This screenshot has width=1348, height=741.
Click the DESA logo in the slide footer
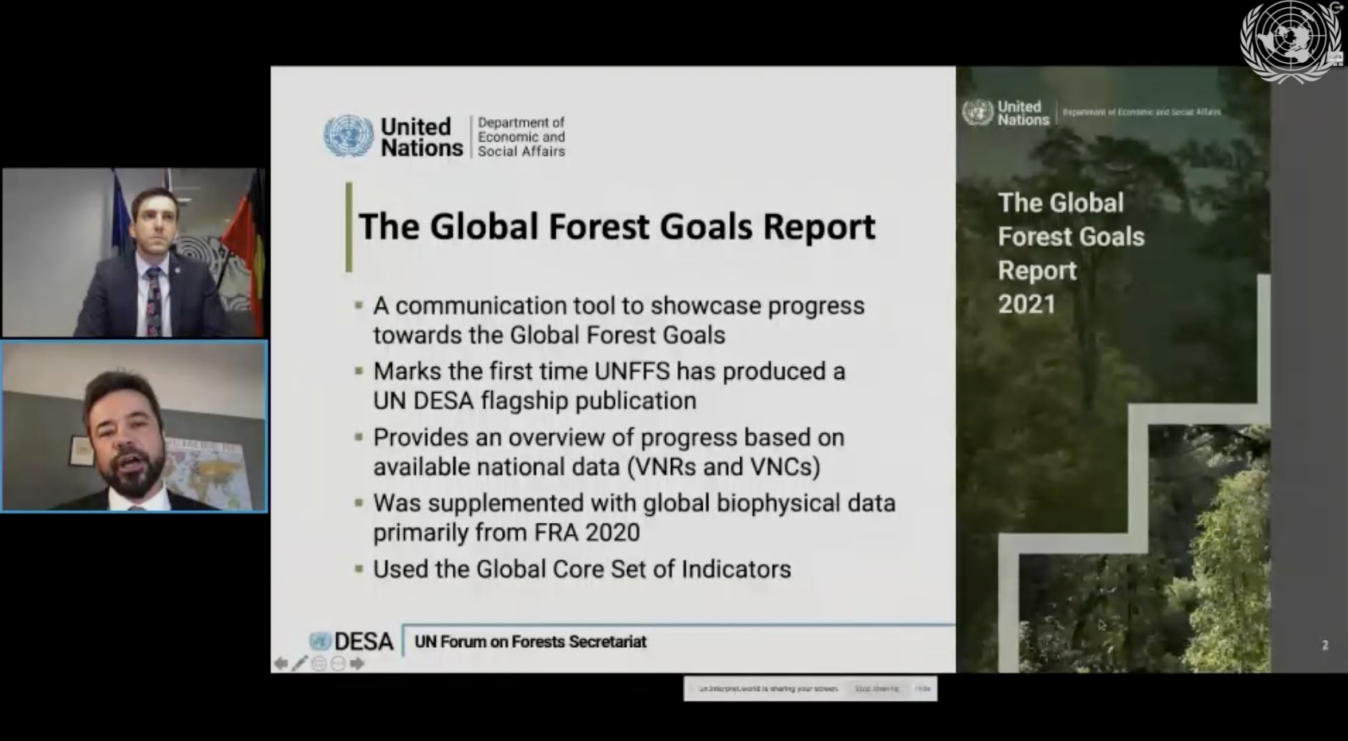pyautogui.click(x=351, y=642)
